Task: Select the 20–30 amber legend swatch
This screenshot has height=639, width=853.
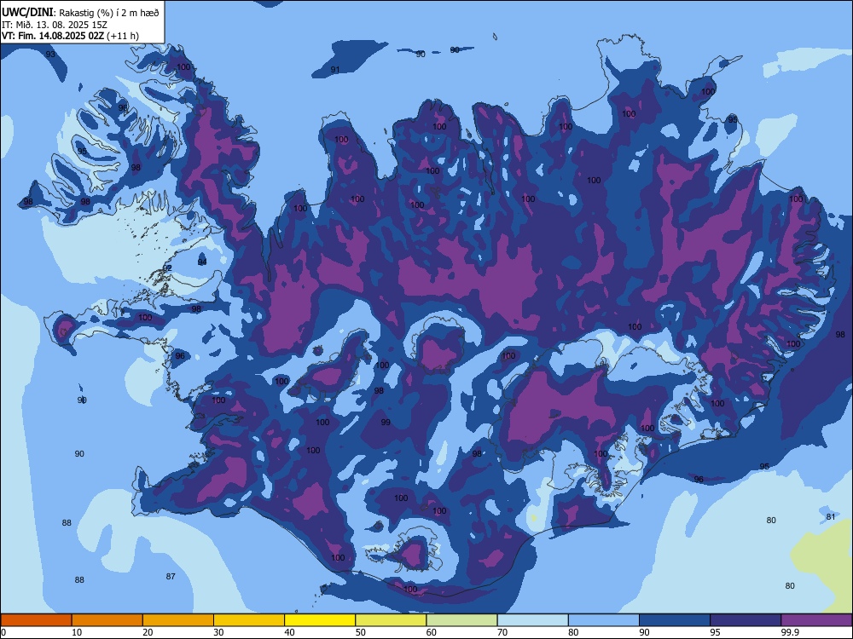Action: pyautogui.click(x=178, y=620)
